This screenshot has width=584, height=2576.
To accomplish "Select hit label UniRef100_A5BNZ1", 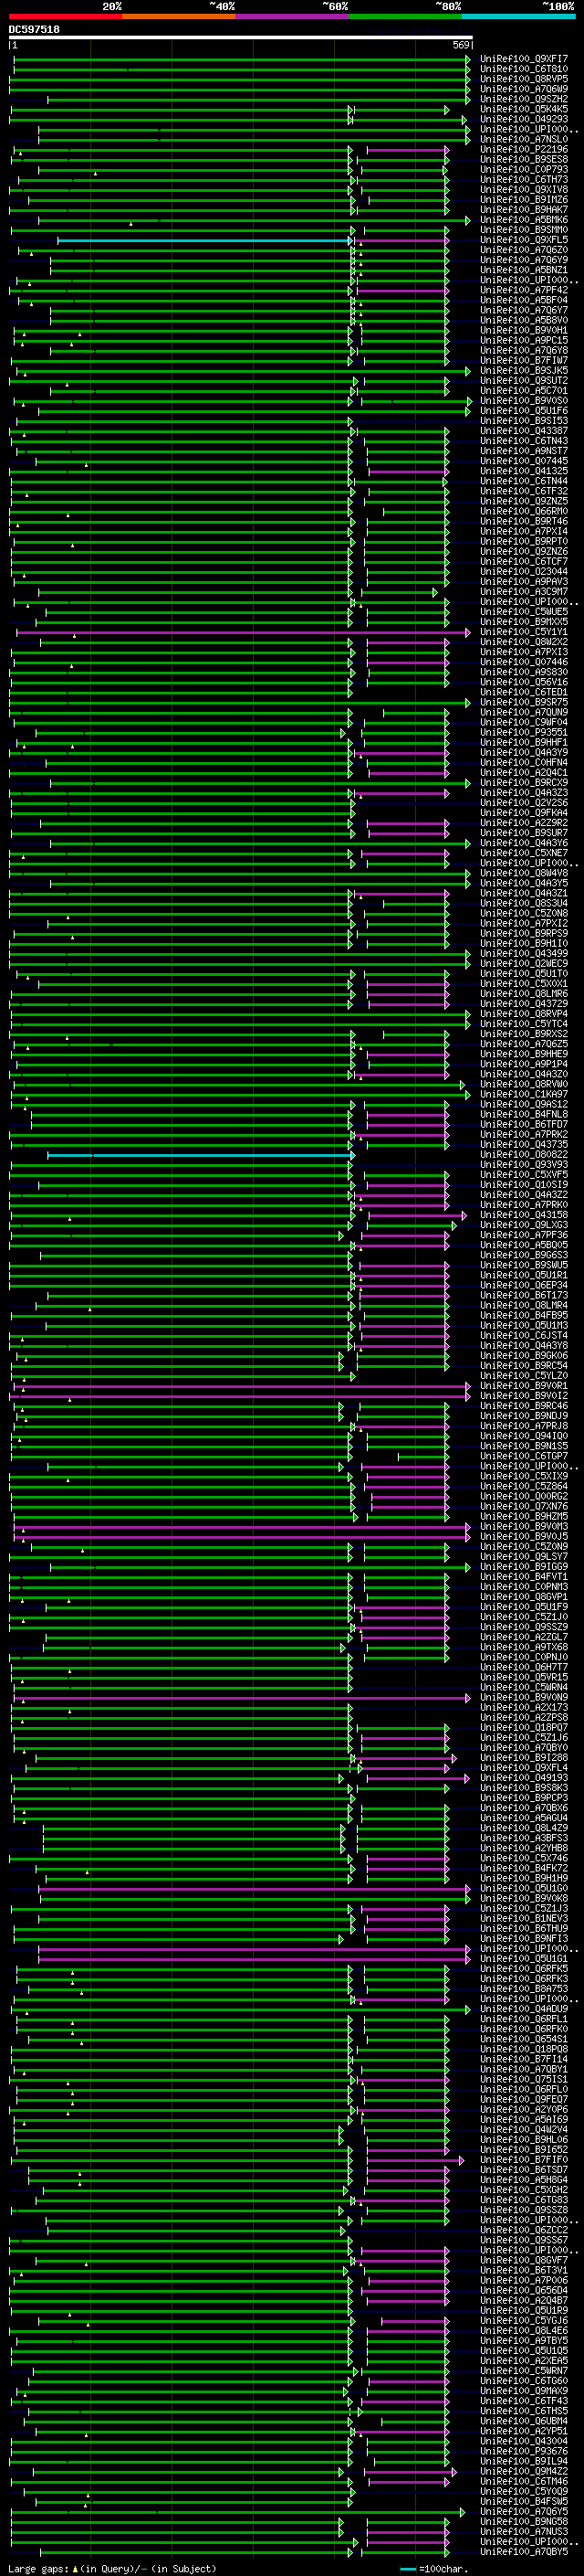I will click(x=524, y=270).
